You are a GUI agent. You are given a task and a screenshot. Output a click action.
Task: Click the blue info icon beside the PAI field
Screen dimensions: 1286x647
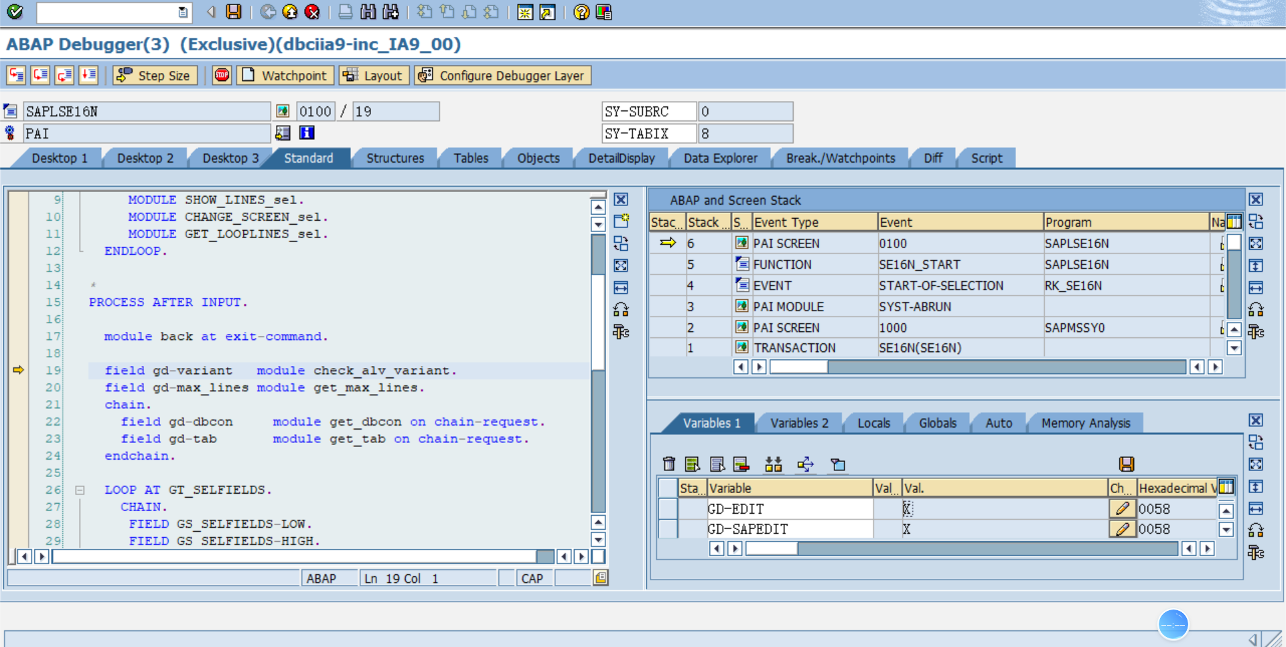click(x=307, y=133)
